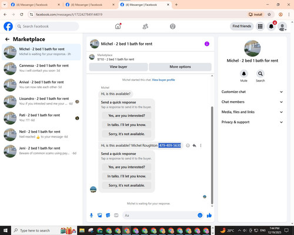Open the emoji picker in the message box
The width and height of the screenshot is (294, 235).
(200, 216)
